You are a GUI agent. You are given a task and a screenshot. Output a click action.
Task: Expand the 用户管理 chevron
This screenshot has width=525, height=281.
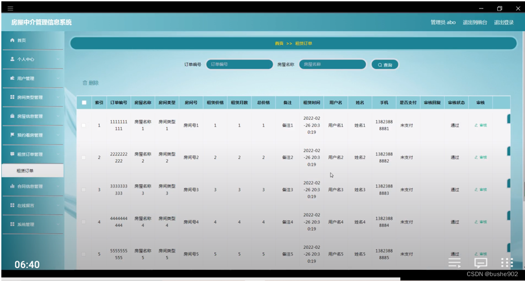(58, 78)
